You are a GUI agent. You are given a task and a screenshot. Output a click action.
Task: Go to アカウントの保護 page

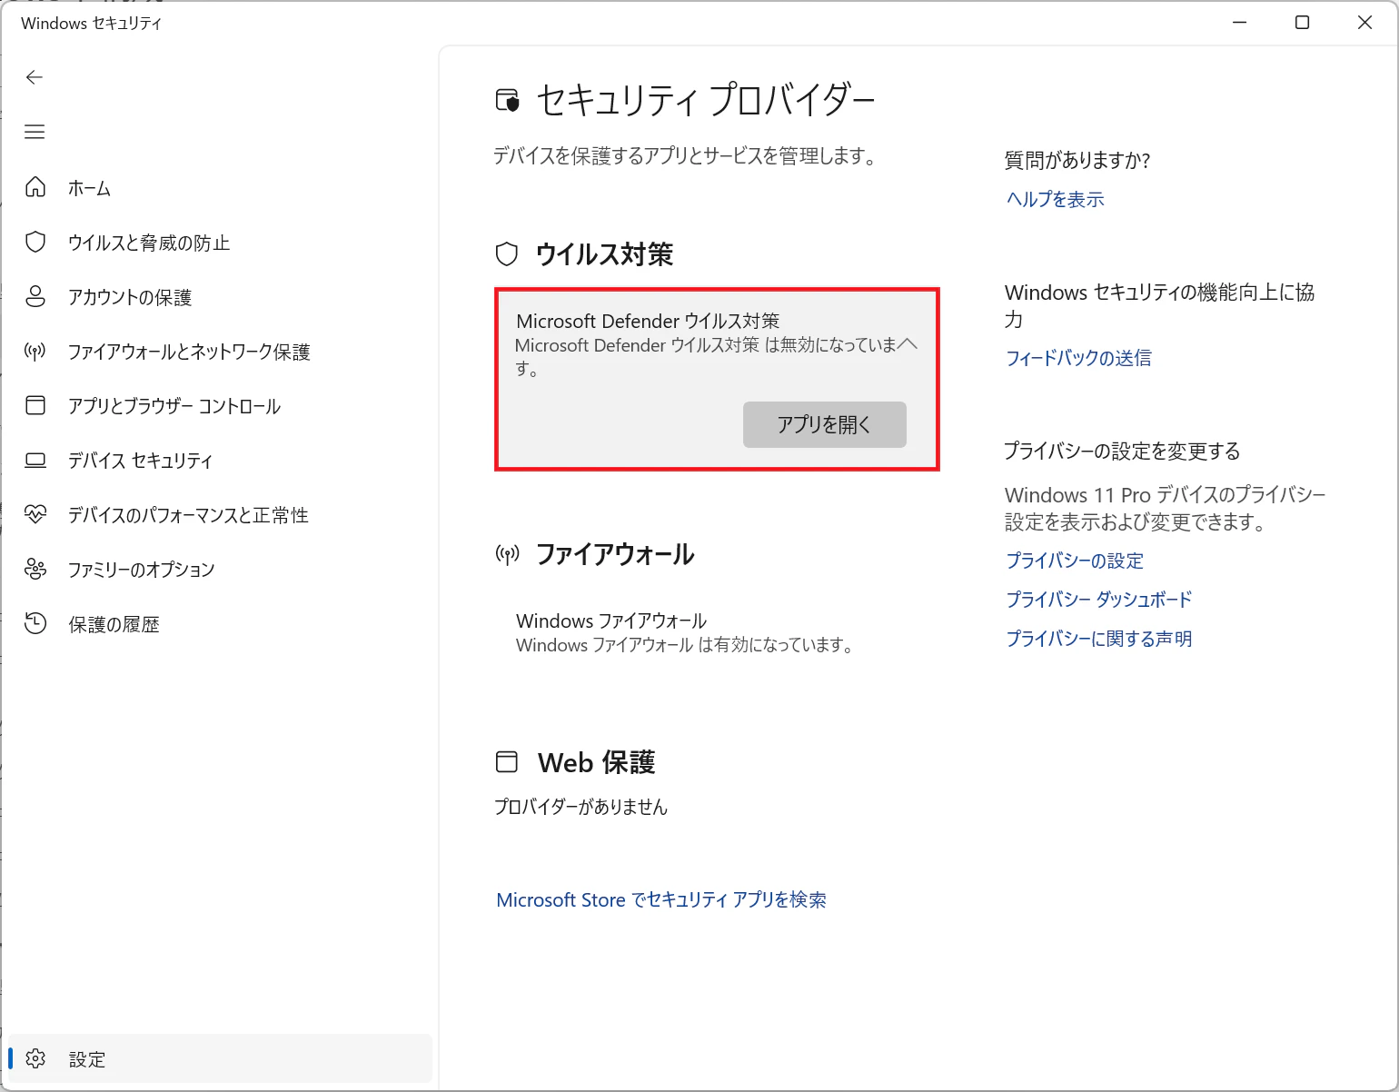(218, 297)
